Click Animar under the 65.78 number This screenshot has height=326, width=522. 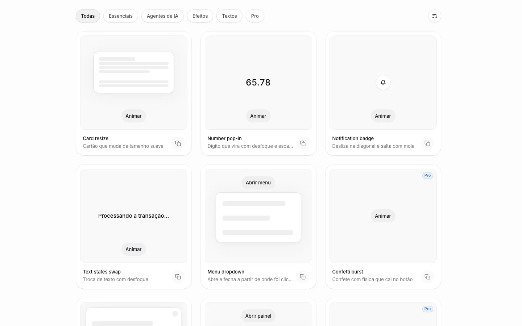click(x=258, y=116)
